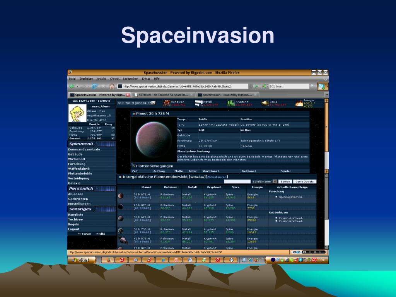Open the Forschung menu link
Image resolution: width=396 pixels, height=297 pixels.
77,164
